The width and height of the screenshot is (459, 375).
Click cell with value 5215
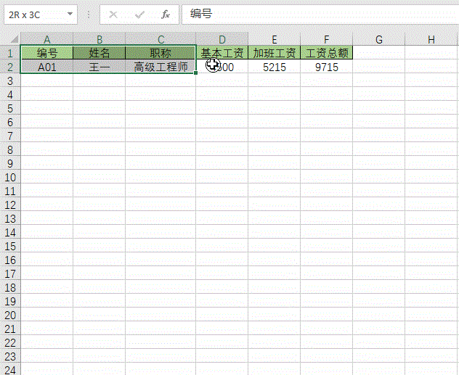tap(274, 67)
